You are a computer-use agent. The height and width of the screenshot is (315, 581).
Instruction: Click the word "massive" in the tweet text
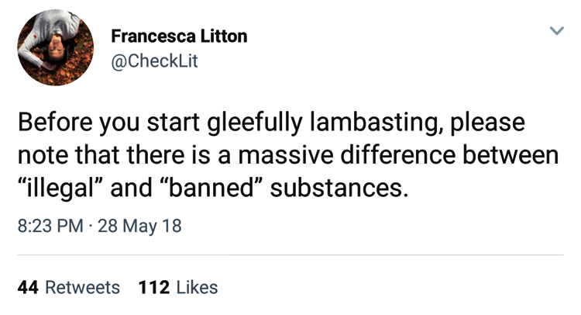(x=286, y=154)
